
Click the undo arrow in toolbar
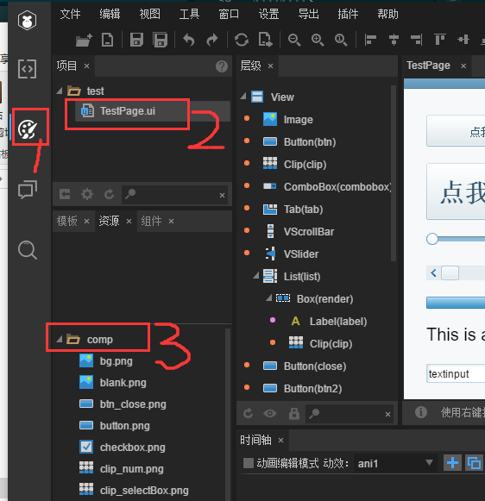point(189,41)
